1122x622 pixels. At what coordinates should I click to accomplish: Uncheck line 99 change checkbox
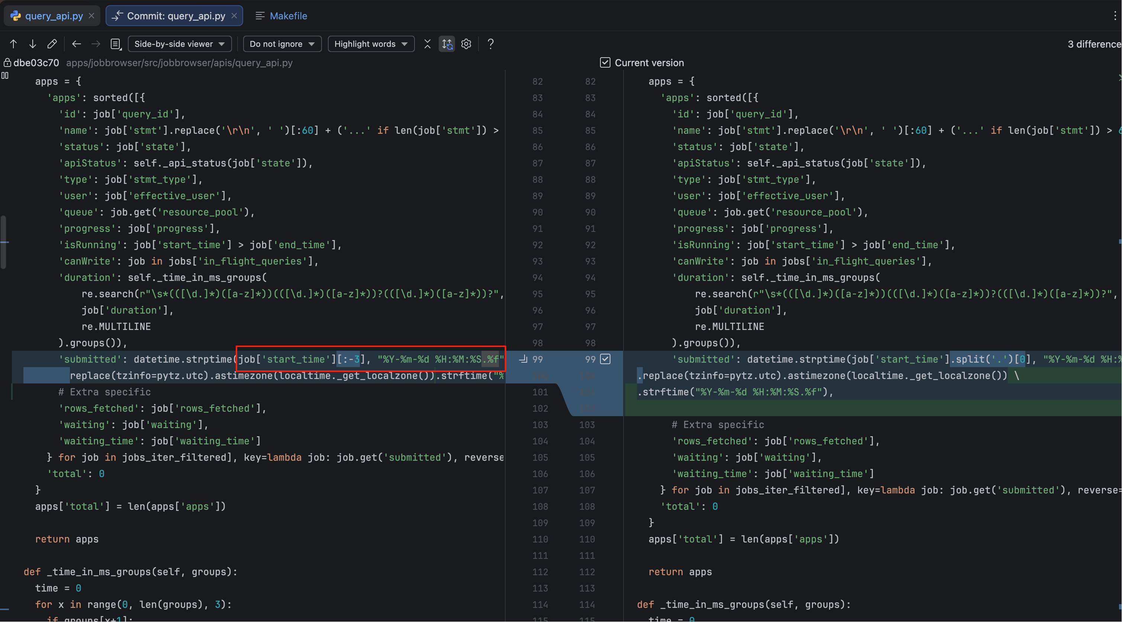[605, 359]
